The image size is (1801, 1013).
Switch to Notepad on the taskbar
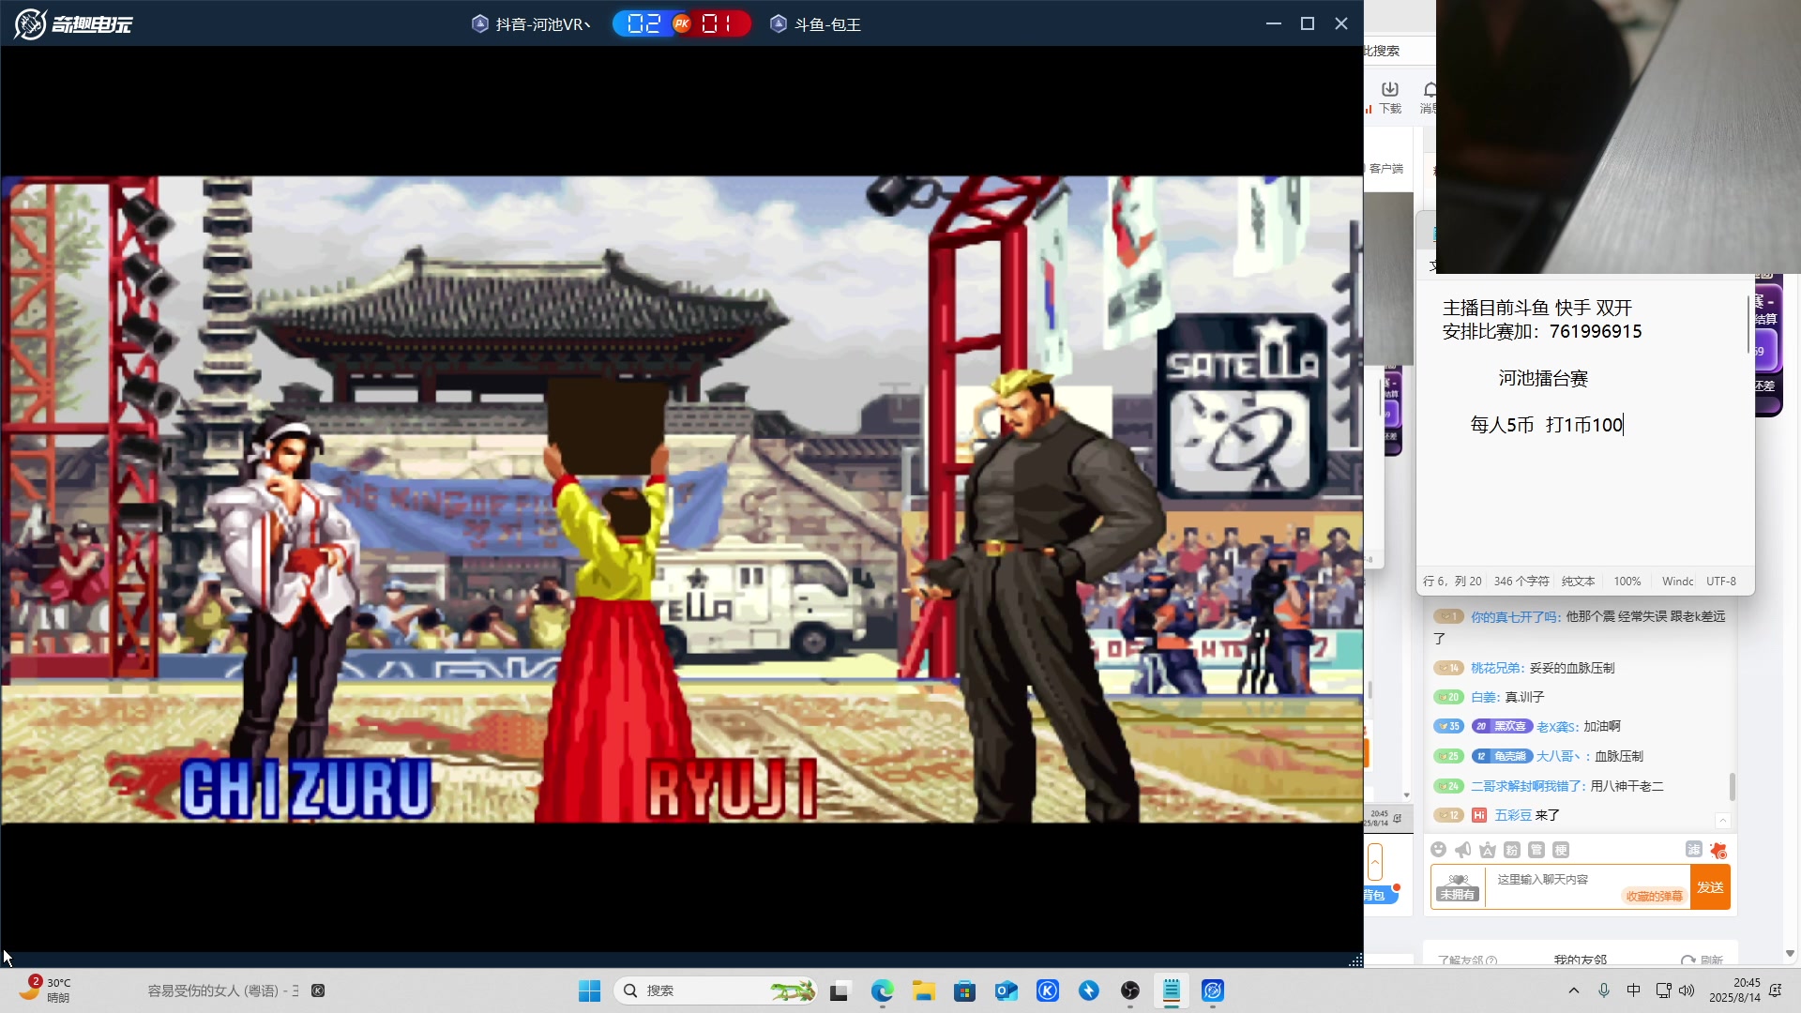point(1172,990)
